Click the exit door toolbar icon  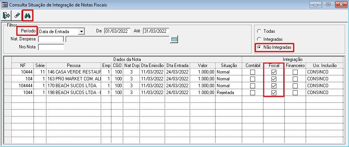6,16
